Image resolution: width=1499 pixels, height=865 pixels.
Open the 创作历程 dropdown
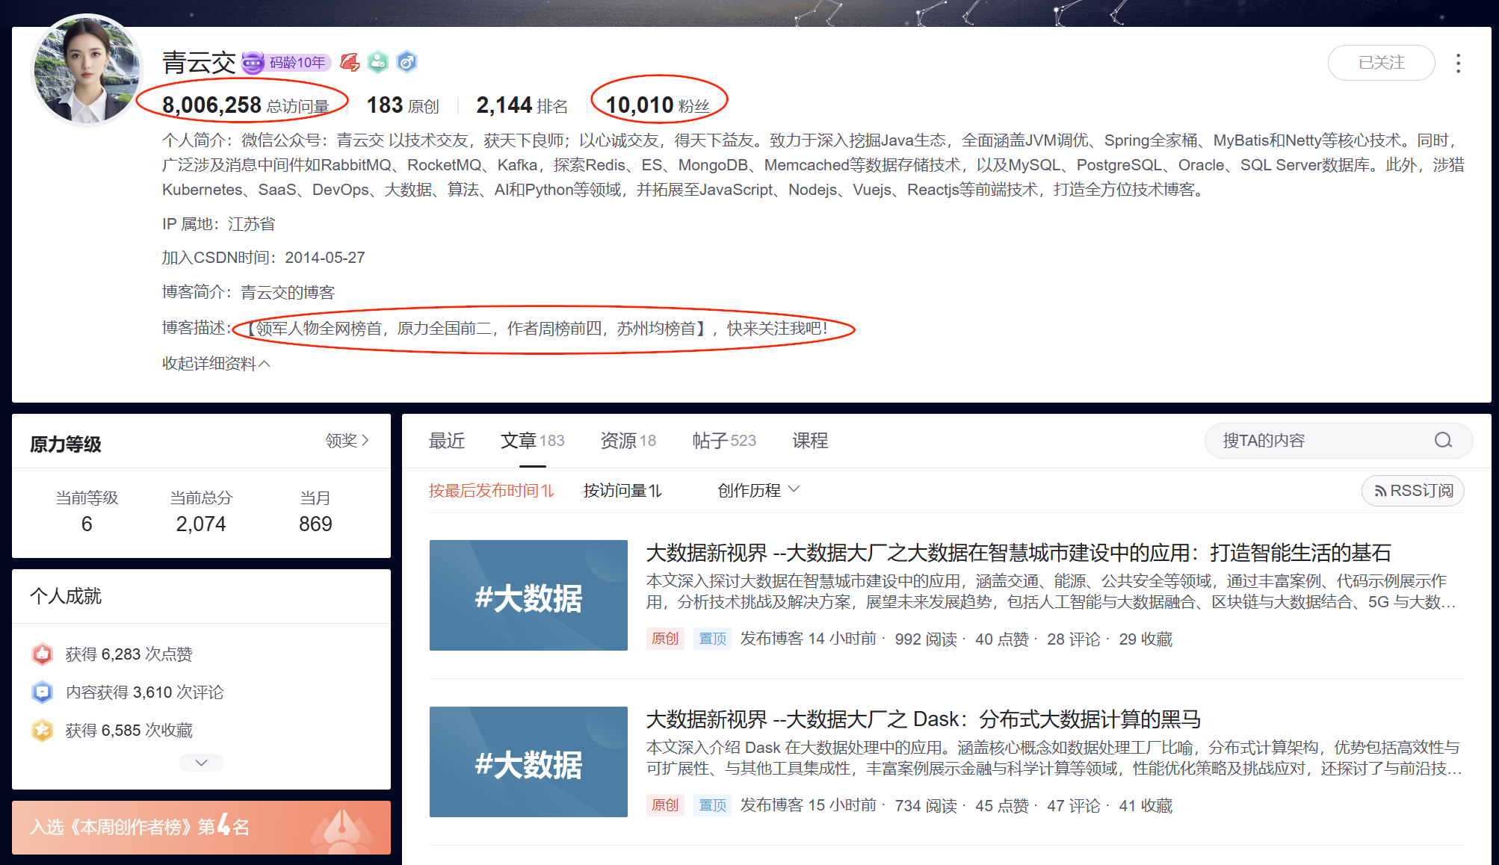[x=758, y=491]
